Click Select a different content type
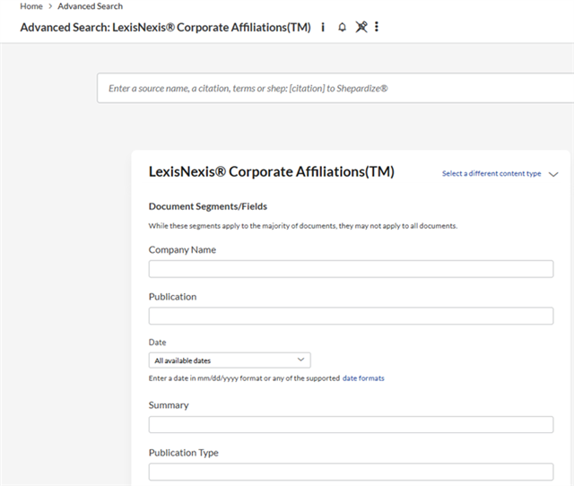Screen dimensions: 574x486 (491, 174)
